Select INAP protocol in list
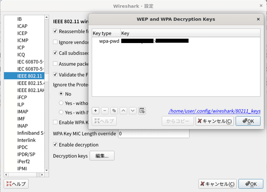267x192 pixels. point(24,126)
